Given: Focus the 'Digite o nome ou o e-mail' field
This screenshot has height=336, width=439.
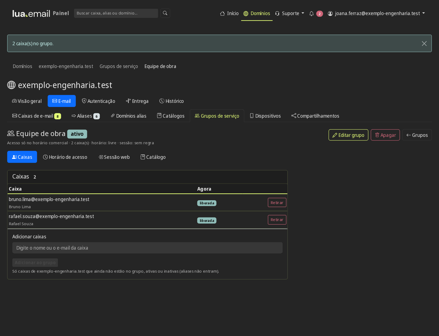Looking at the screenshot, I should click(x=147, y=248).
